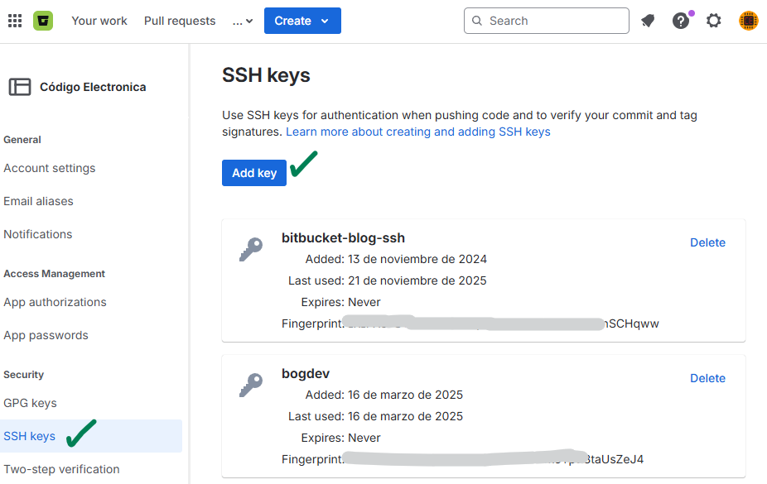Click the key icon beside bogdev

[x=251, y=384]
